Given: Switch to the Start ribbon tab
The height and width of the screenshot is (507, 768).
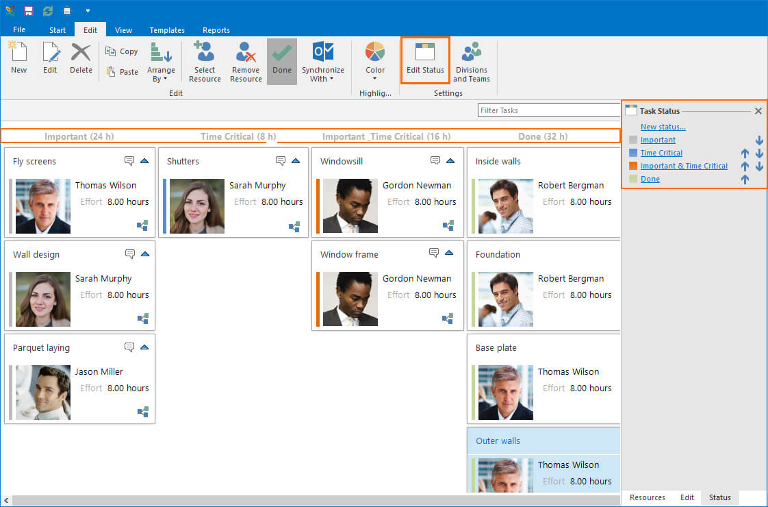Looking at the screenshot, I should point(57,30).
